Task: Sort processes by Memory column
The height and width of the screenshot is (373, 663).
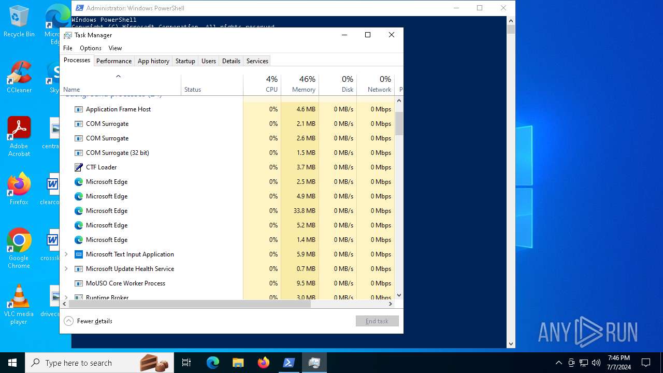Action: (x=300, y=84)
